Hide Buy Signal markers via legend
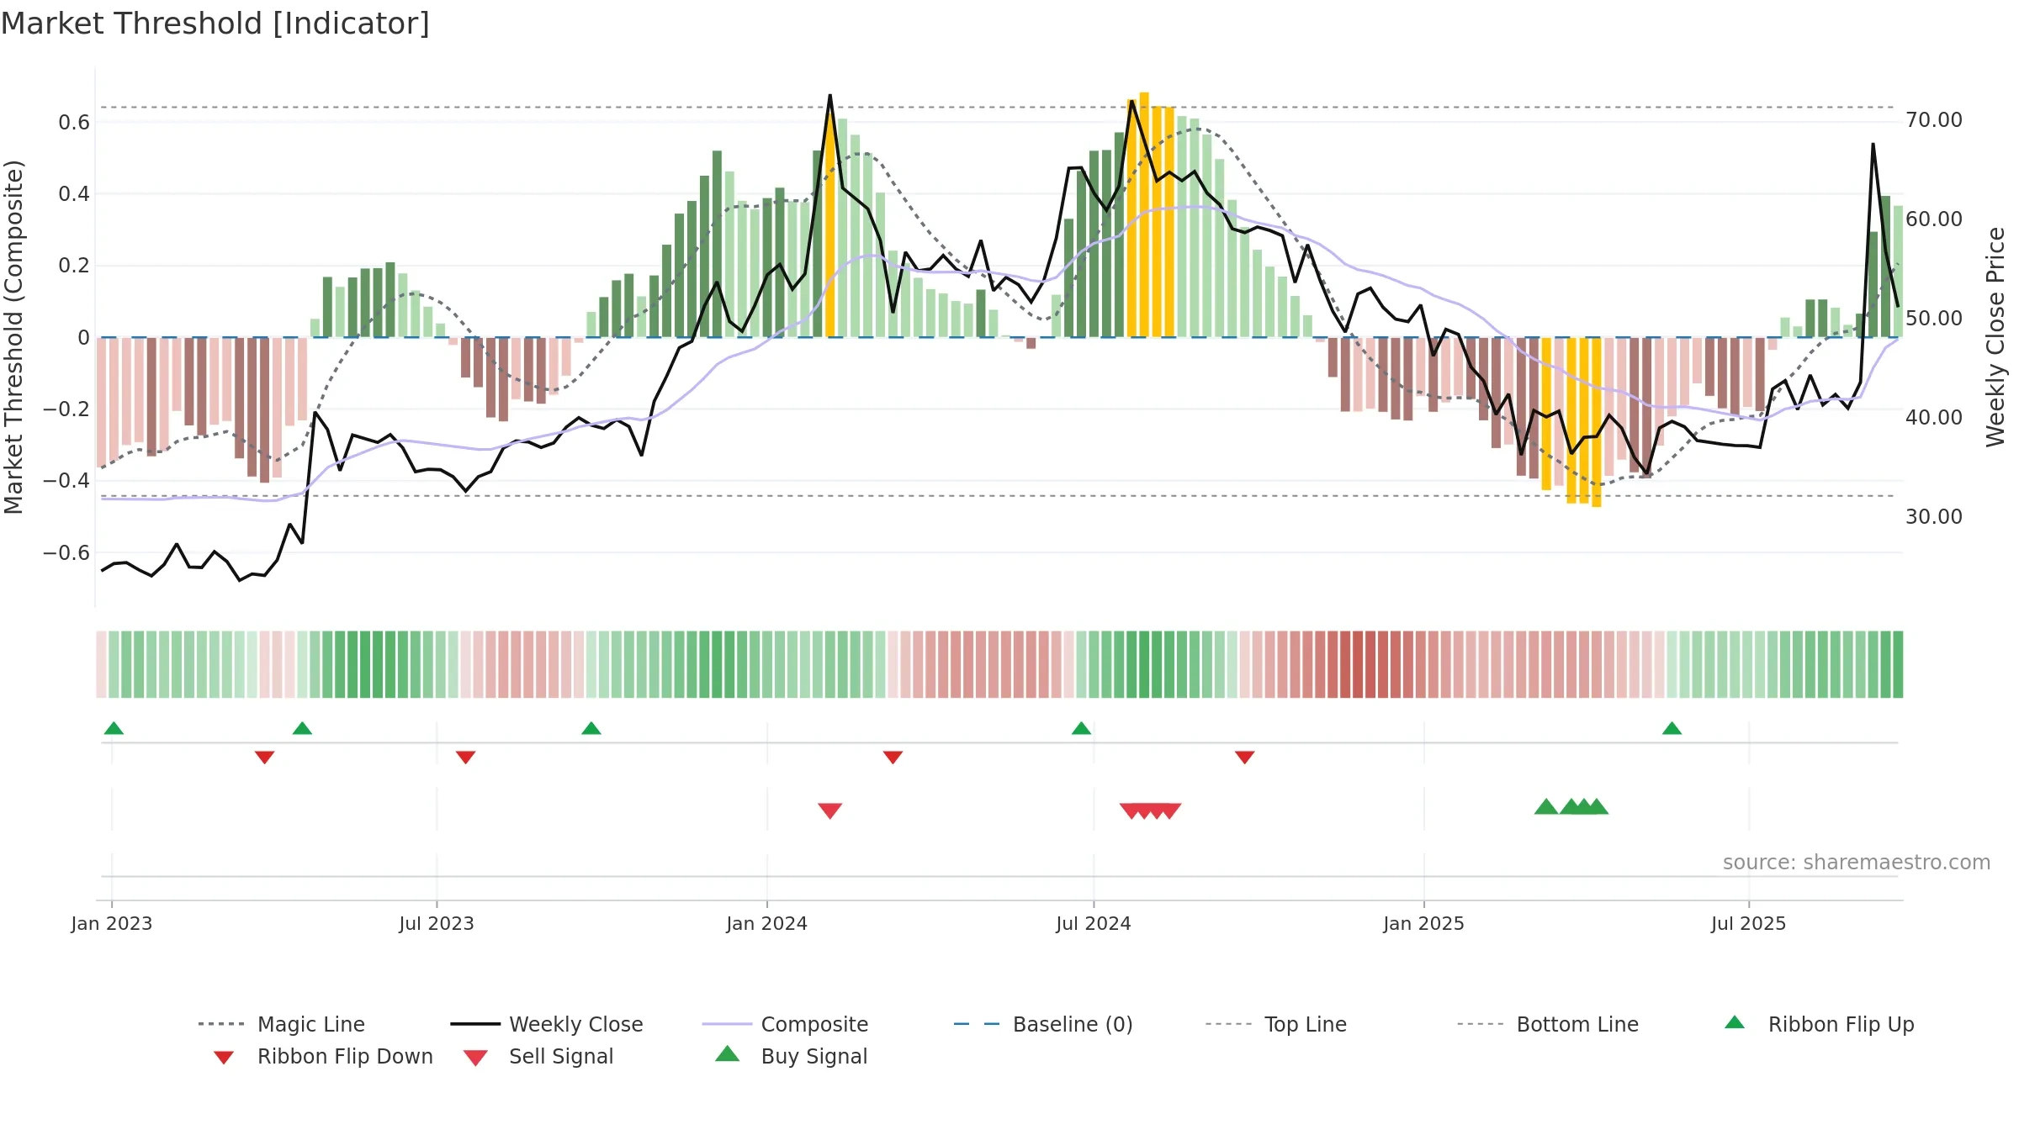 791,1056
